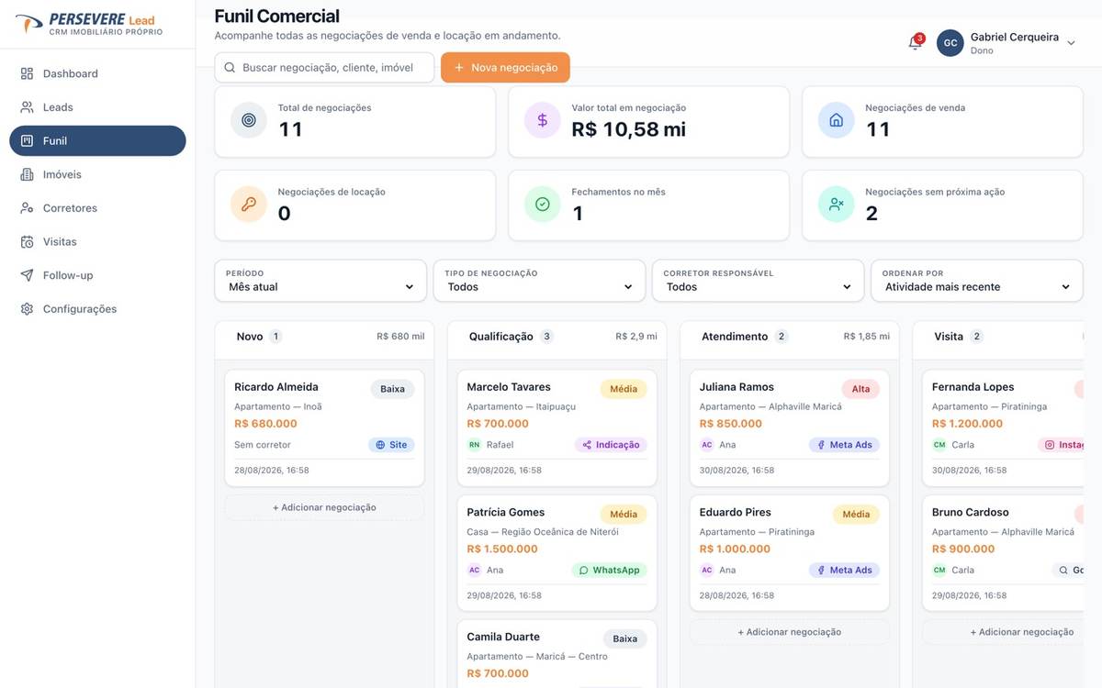Click the Baixa badge on Camila Duarte
The height and width of the screenshot is (688, 1102).
(x=625, y=638)
